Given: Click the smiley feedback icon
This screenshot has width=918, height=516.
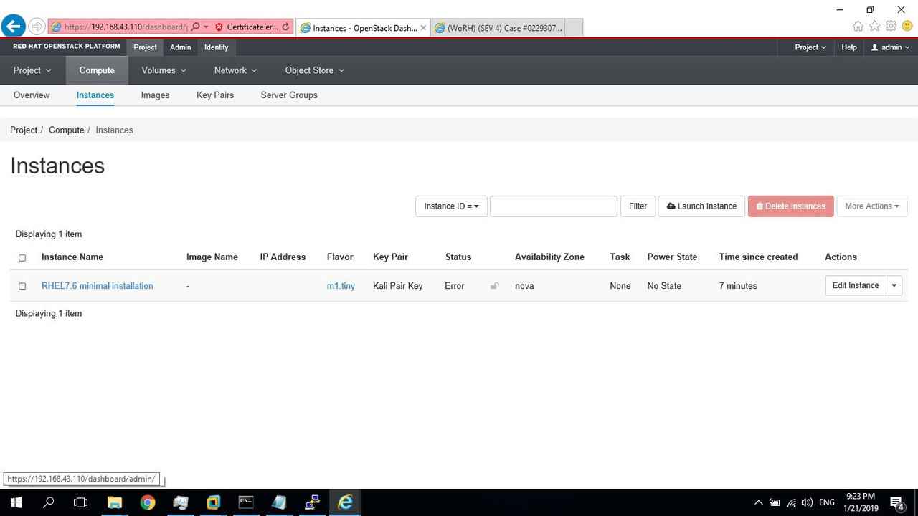Looking at the screenshot, I should (x=907, y=27).
